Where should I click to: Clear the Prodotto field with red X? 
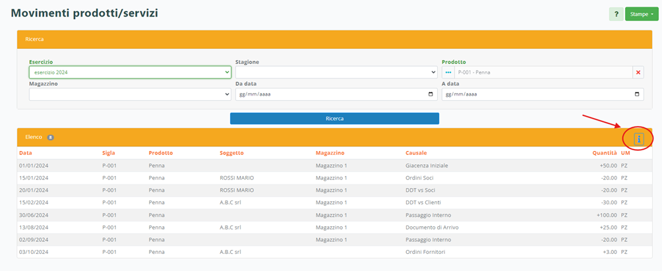click(x=638, y=73)
